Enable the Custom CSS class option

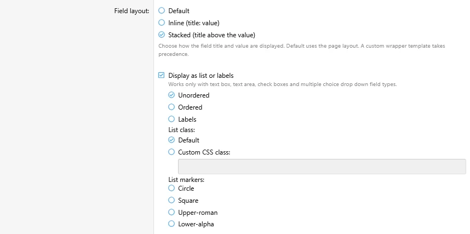point(171,152)
